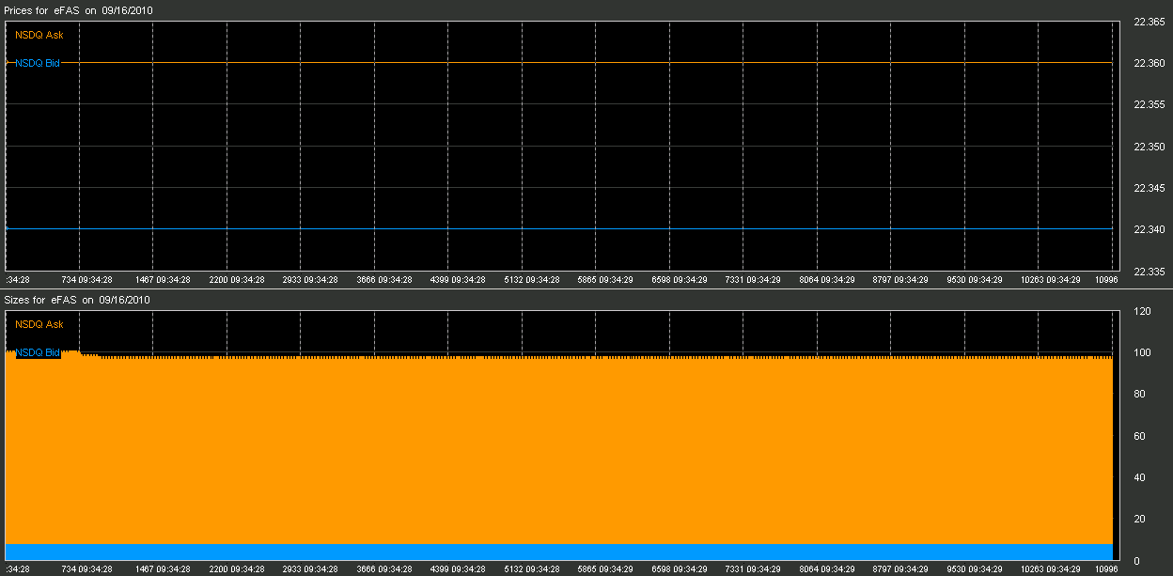Click the 22.355 price axis label
The image size is (1173, 576).
click(x=1151, y=105)
